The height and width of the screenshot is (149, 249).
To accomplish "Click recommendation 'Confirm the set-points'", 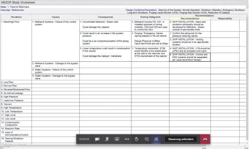I will pyautogui.click(x=190, y=35).
